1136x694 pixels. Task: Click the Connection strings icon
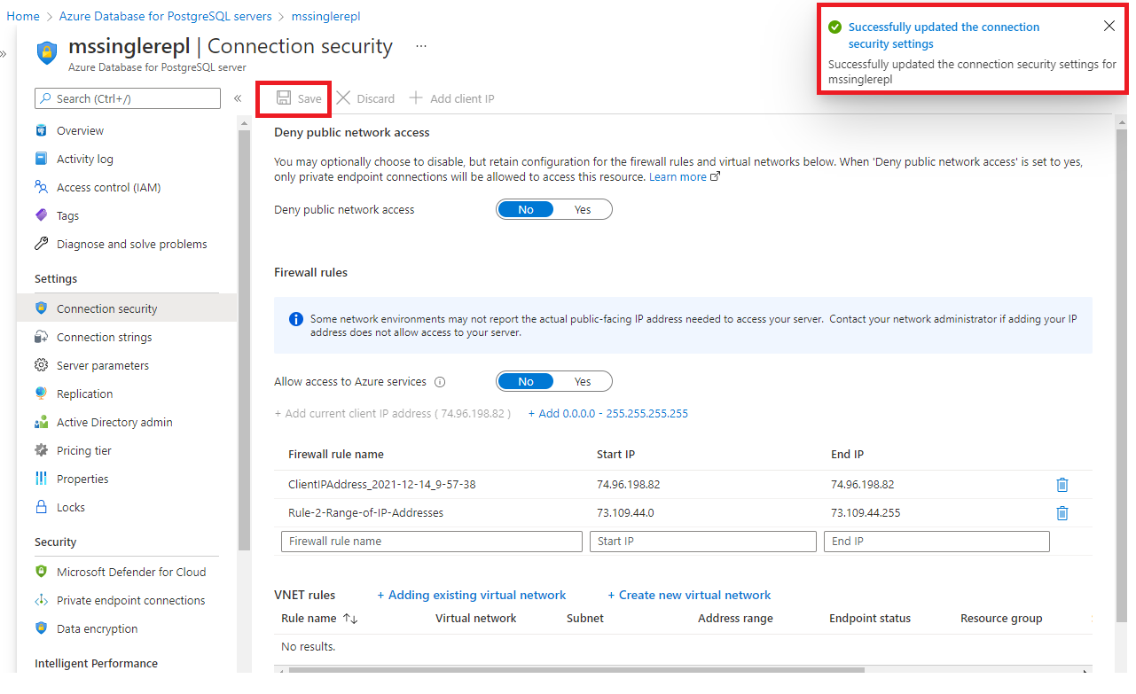41,337
